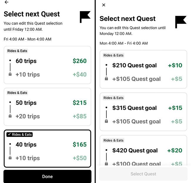Screen dimensions: 191x183
Task: Choose the $420 Quest goal option
Action: (x=143, y=150)
